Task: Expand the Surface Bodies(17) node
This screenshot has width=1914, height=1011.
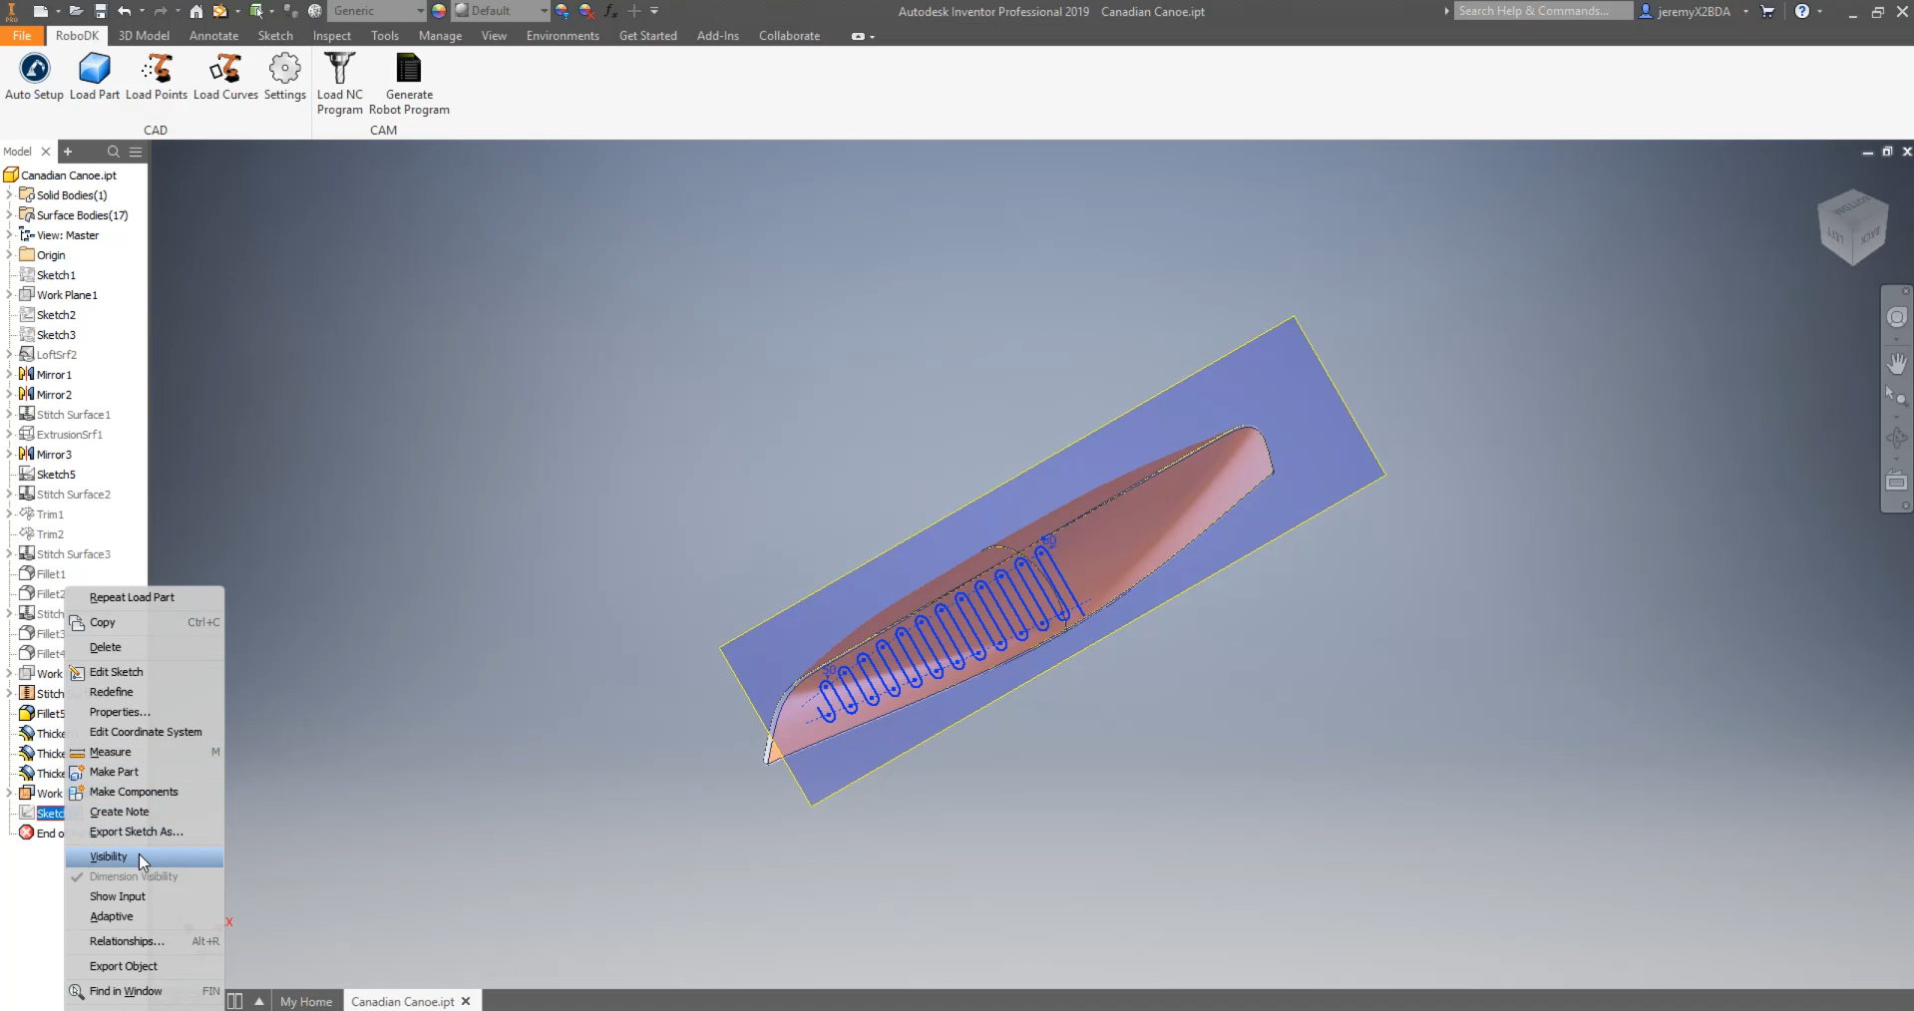Action: tap(9, 215)
